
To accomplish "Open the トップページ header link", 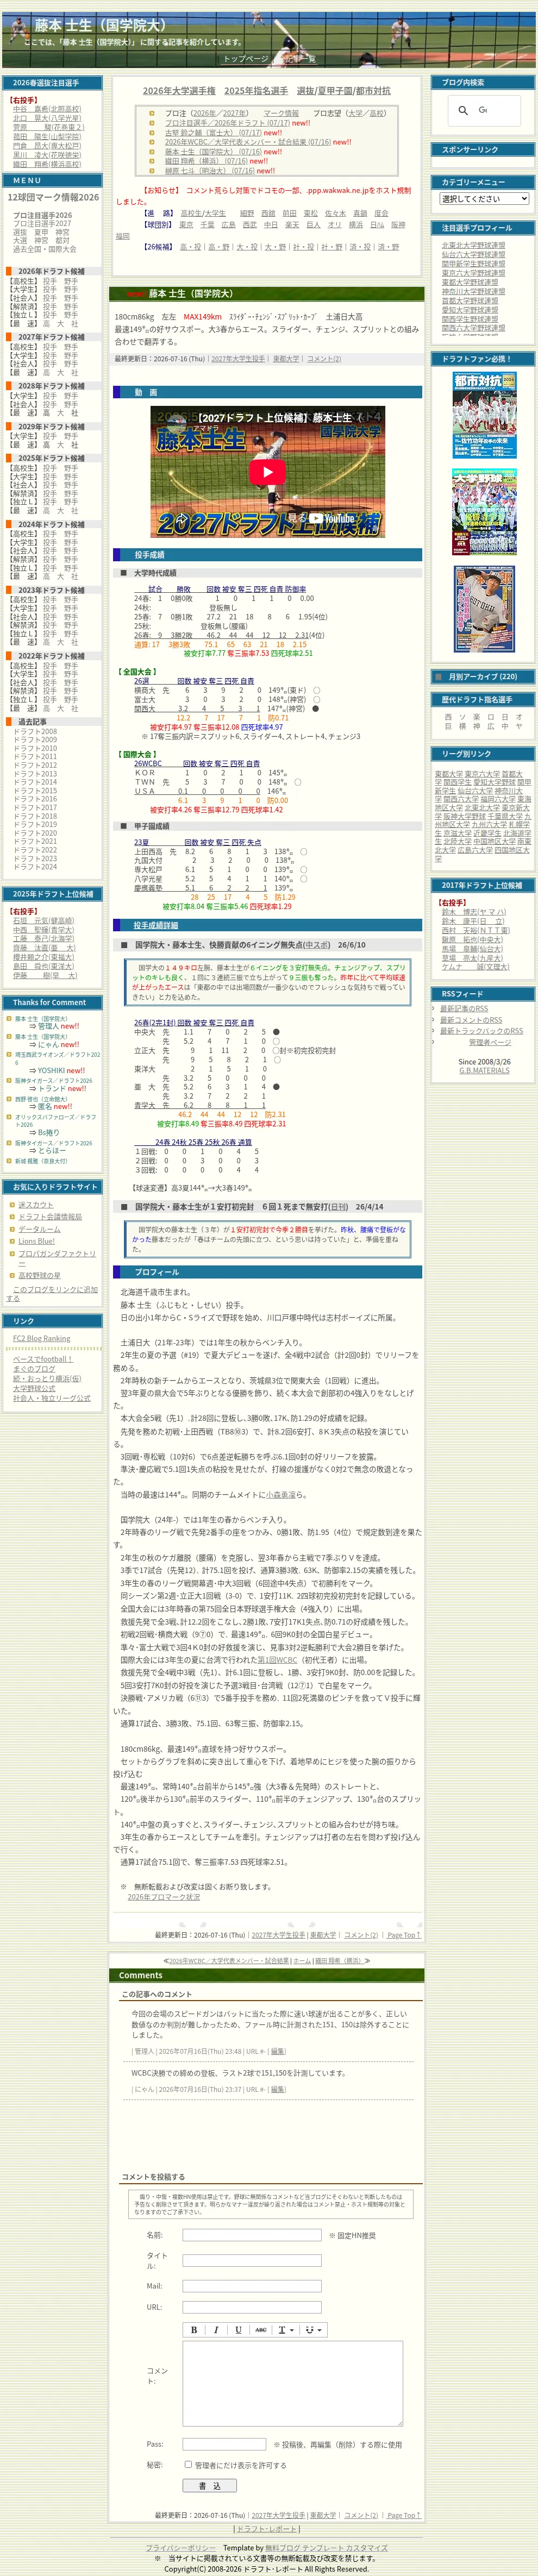I will pyautogui.click(x=245, y=59).
